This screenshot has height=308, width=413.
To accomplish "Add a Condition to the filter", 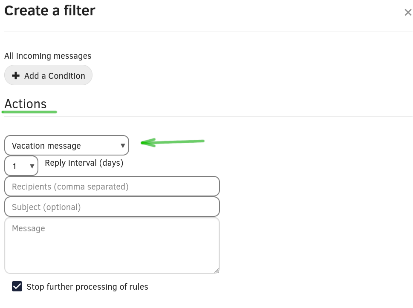I will click(48, 75).
